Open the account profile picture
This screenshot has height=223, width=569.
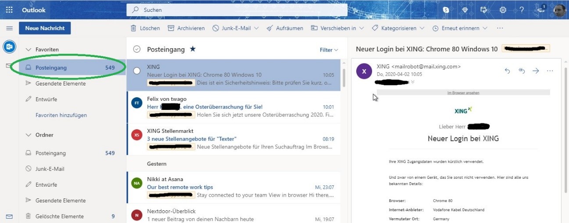pos(559,10)
